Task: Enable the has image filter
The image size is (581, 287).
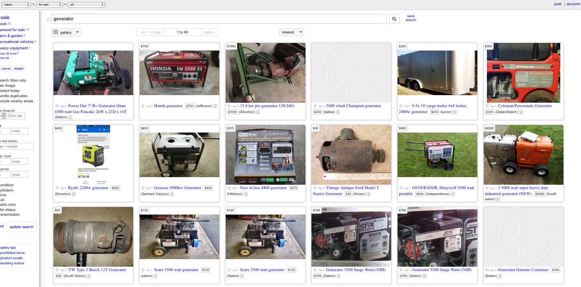Action: 8,86
